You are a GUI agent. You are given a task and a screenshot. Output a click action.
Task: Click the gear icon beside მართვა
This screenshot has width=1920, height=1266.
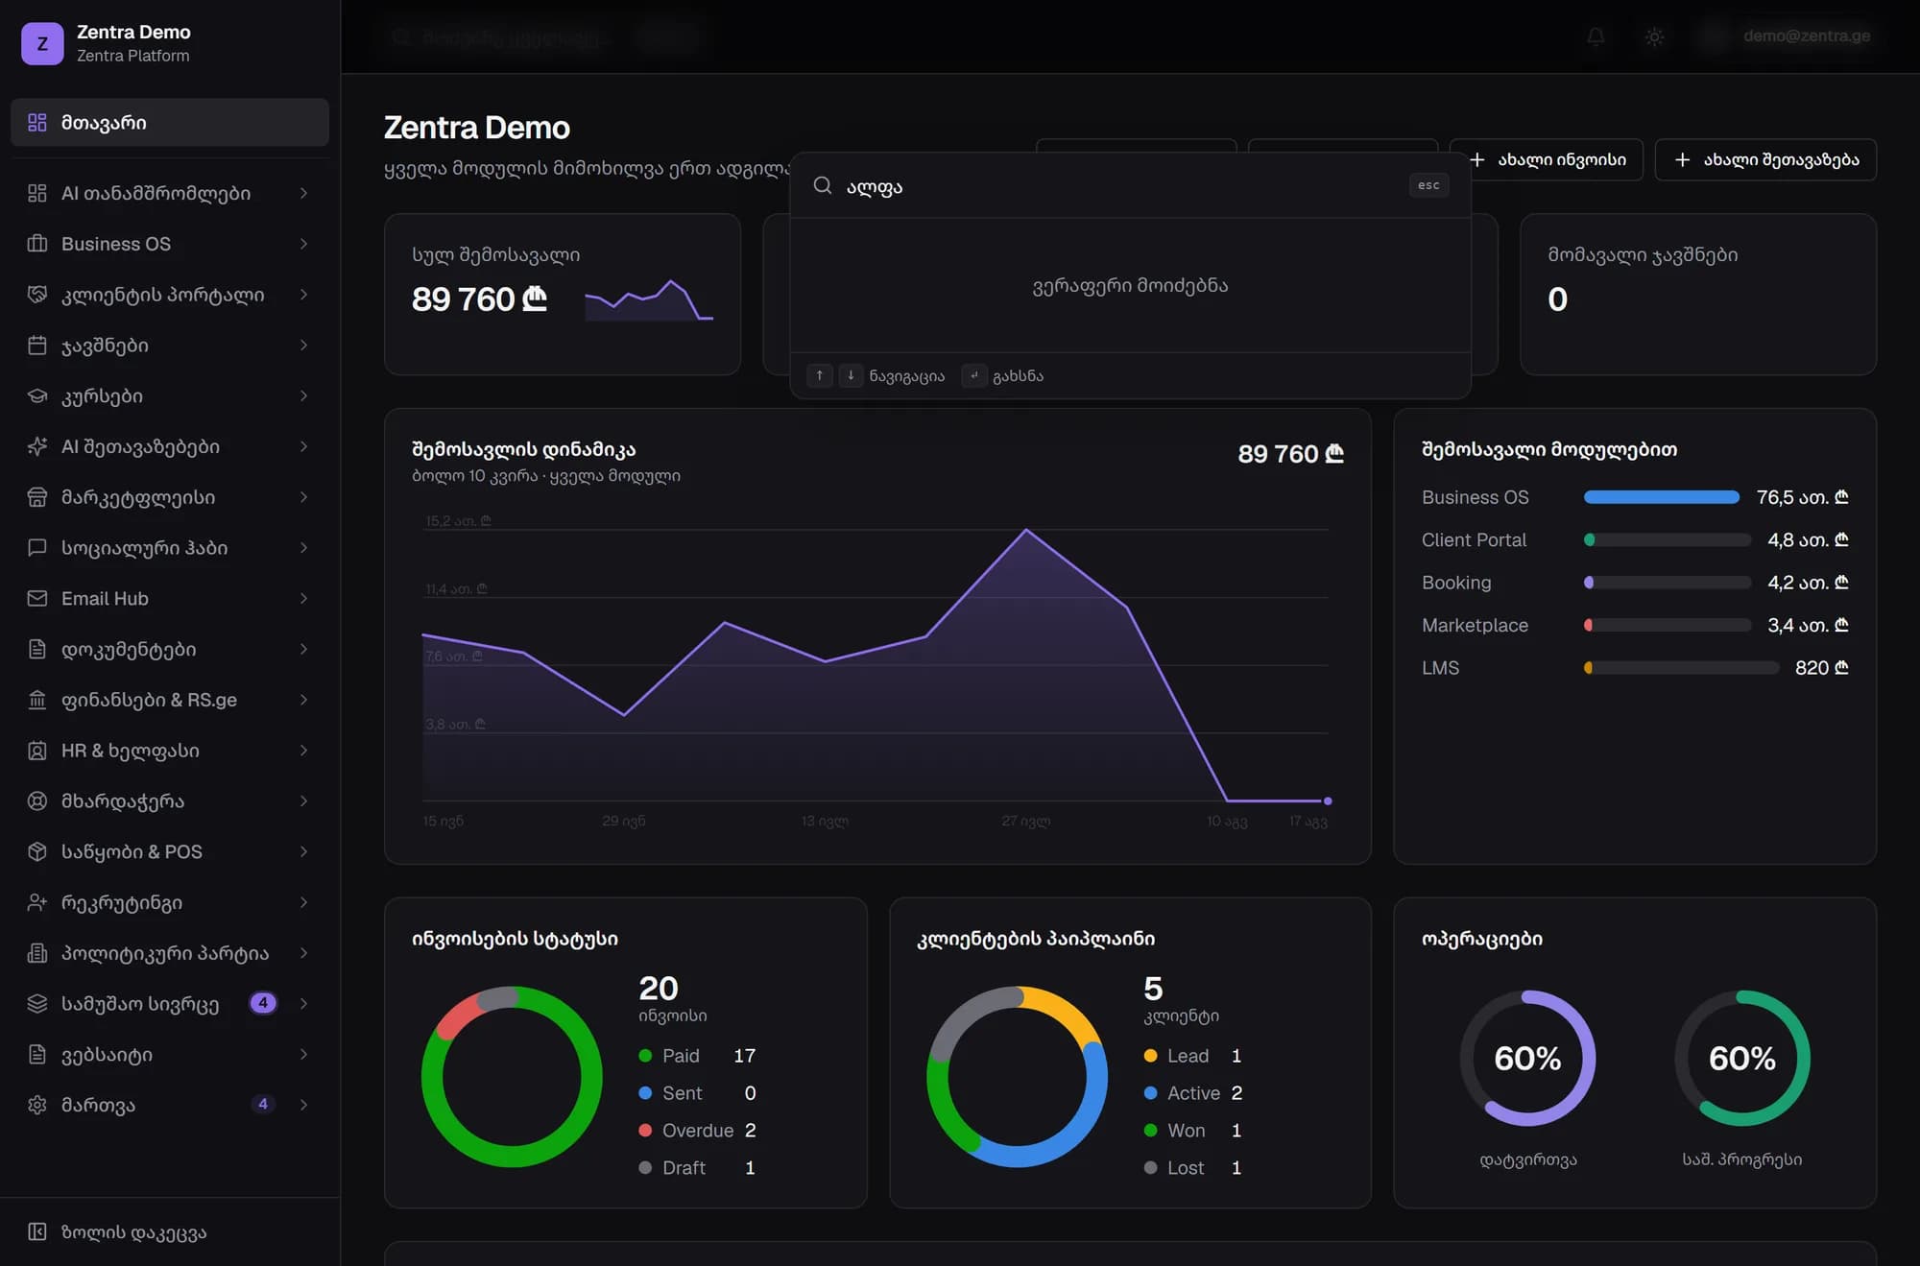coord(37,1105)
